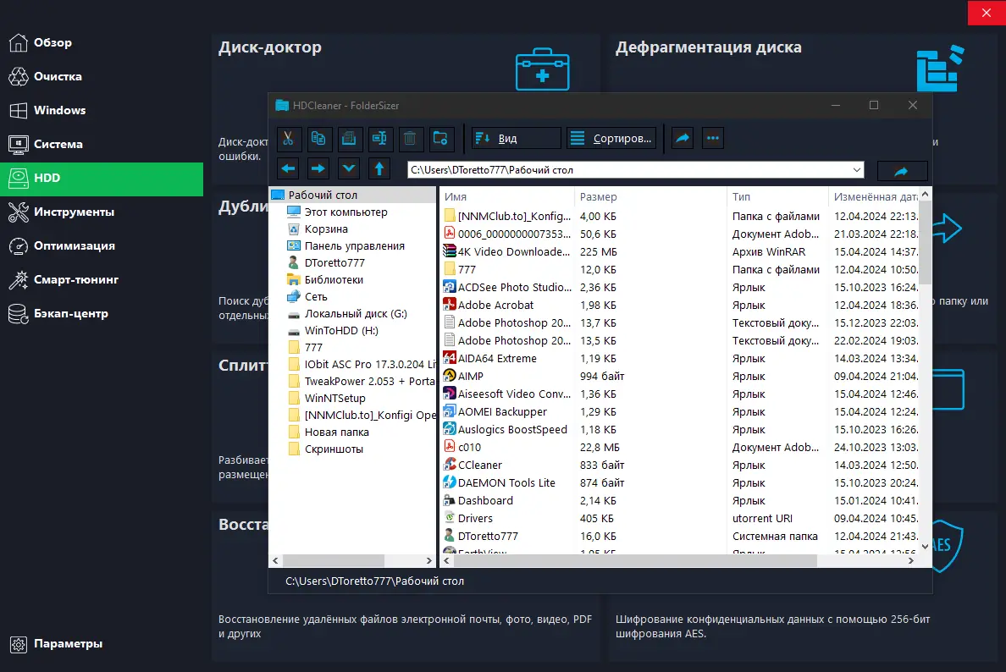This screenshot has width=1006, height=672.
Task: Open the address bar path dropdown
Action: [855, 169]
